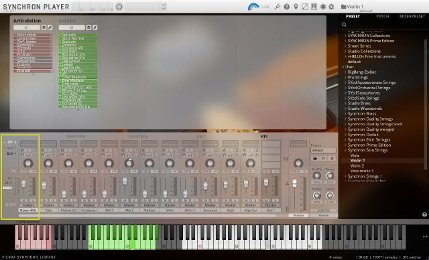This screenshot has width=429, height=260.
Task: Click the location pin icon in header
Action: point(296,7)
